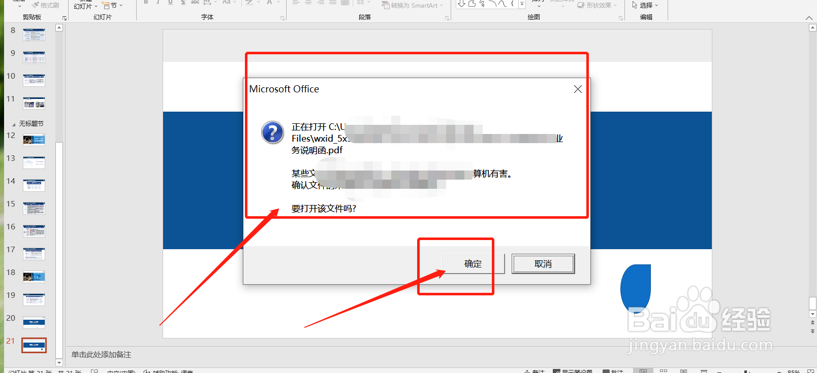Select the down arrow shape in gallery

[x=461, y=4]
